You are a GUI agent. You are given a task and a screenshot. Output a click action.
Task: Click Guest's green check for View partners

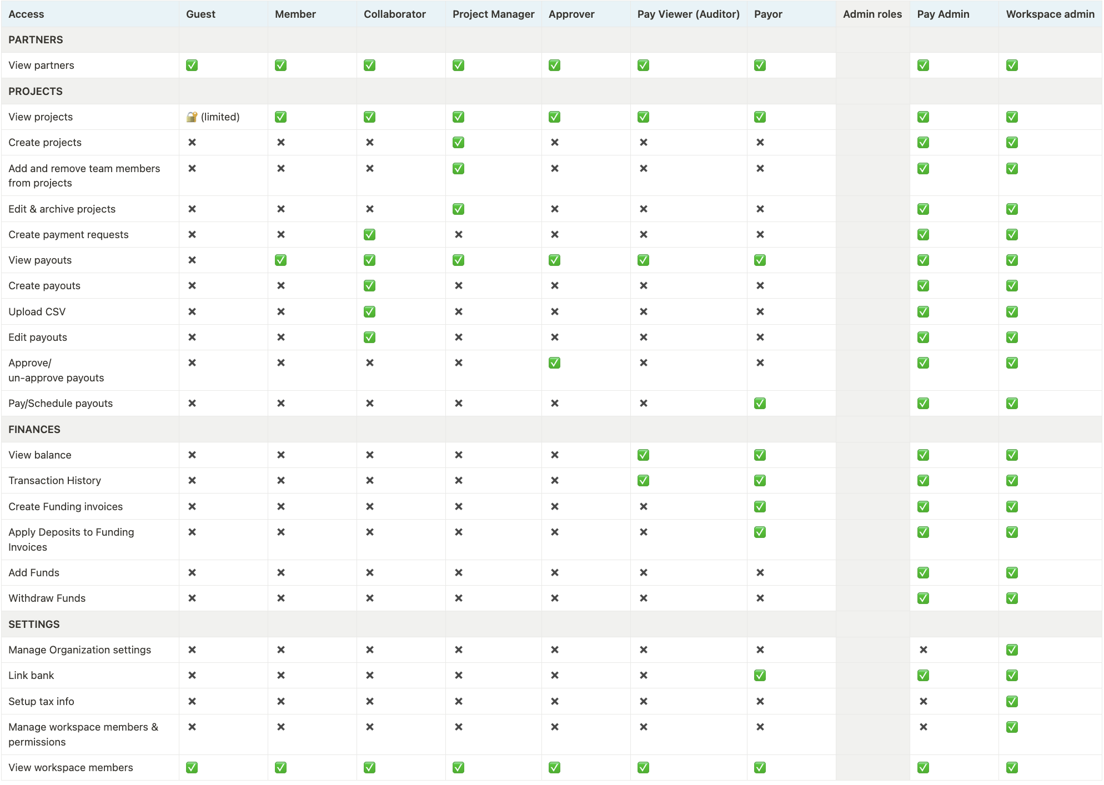point(192,66)
